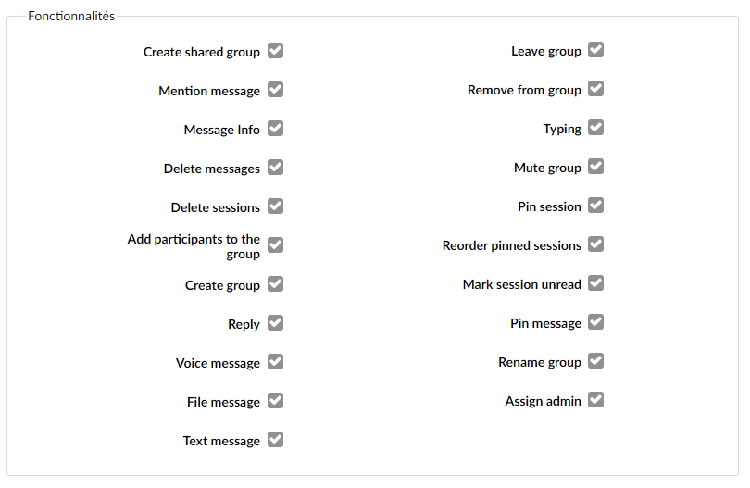Disable Mark session unread checkbox

(596, 283)
